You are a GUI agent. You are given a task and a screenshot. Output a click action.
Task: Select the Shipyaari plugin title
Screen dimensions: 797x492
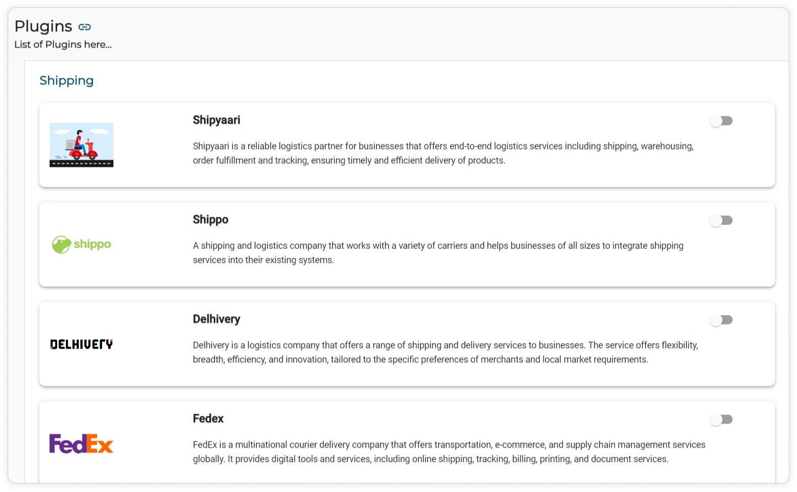coord(216,120)
